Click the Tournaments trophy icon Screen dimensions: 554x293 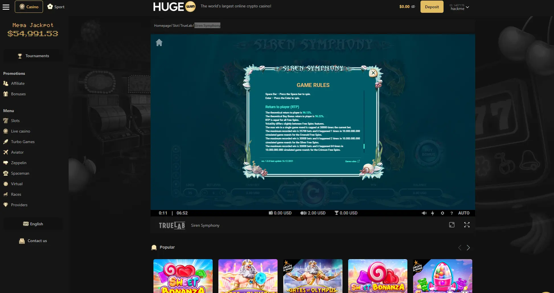[x=20, y=56]
